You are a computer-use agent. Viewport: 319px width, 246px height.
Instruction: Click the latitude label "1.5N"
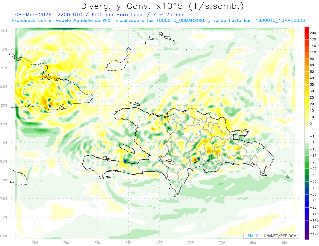tap(4, 49)
